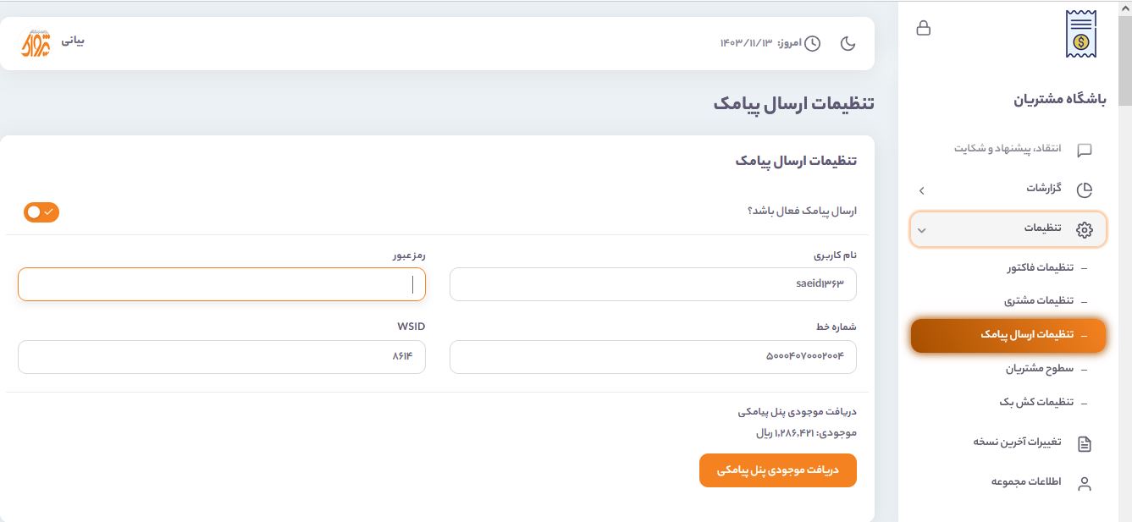The image size is (1132, 522).
Task: Go to سطوح مشتریان page
Action: tap(1039, 369)
